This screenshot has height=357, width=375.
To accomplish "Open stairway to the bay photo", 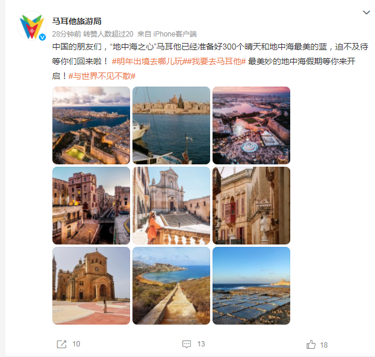I will coord(171,286).
